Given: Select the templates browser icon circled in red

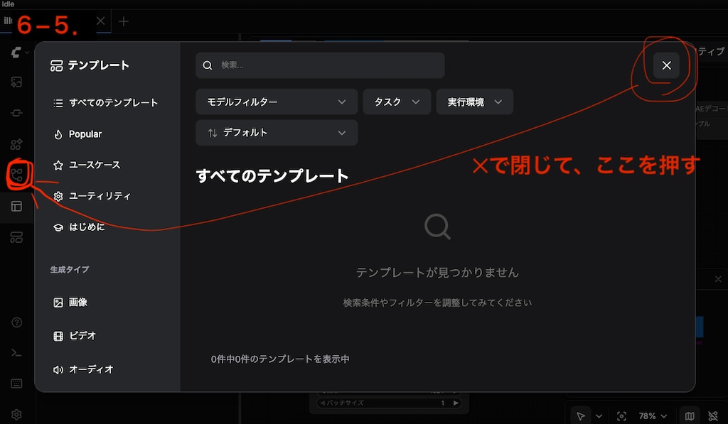Looking at the screenshot, I should [16, 173].
